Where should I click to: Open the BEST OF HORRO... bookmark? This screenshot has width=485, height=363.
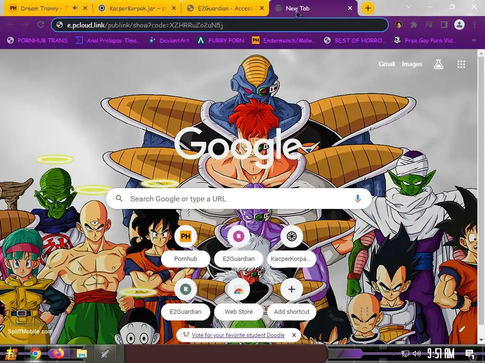click(x=354, y=41)
